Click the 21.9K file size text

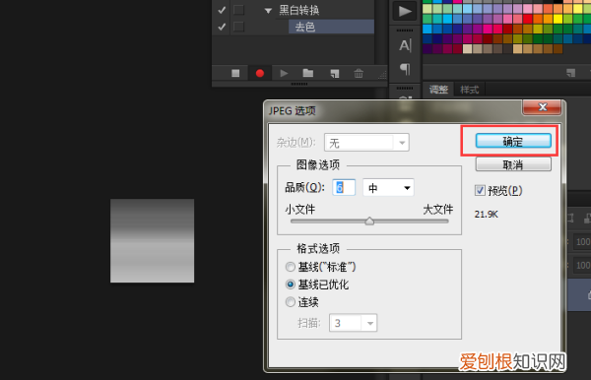(x=487, y=215)
